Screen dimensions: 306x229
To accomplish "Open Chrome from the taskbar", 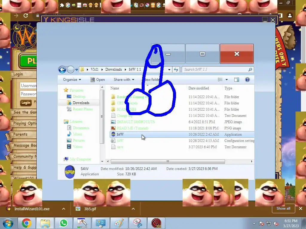I will (x=27, y=223).
